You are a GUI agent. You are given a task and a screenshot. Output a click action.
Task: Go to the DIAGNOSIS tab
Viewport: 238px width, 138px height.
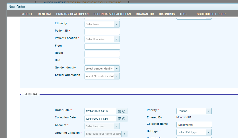coord(167,14)
